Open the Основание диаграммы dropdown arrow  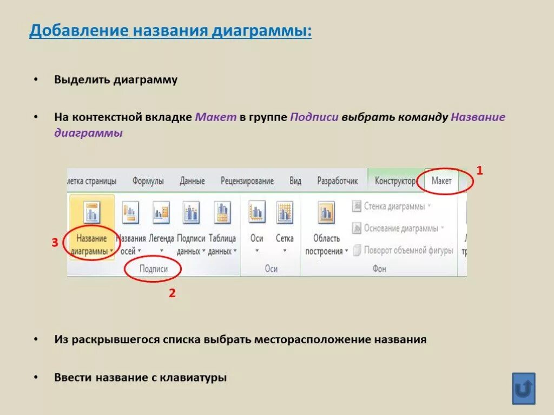(443, 228)
